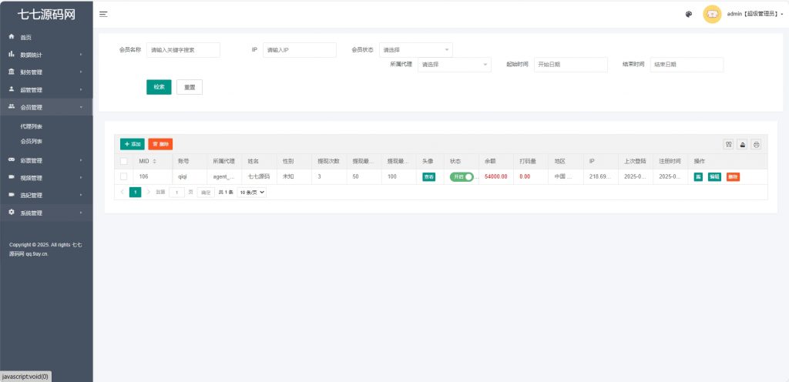Click the orange 删除 button in qiqi row
Screen dimensions: 789x382
click(x=734, y=177)
